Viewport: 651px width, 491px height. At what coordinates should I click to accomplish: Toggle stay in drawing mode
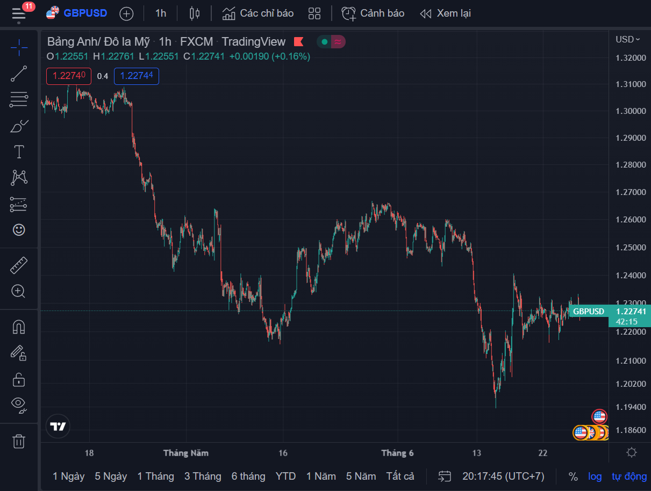click(19, 353)
